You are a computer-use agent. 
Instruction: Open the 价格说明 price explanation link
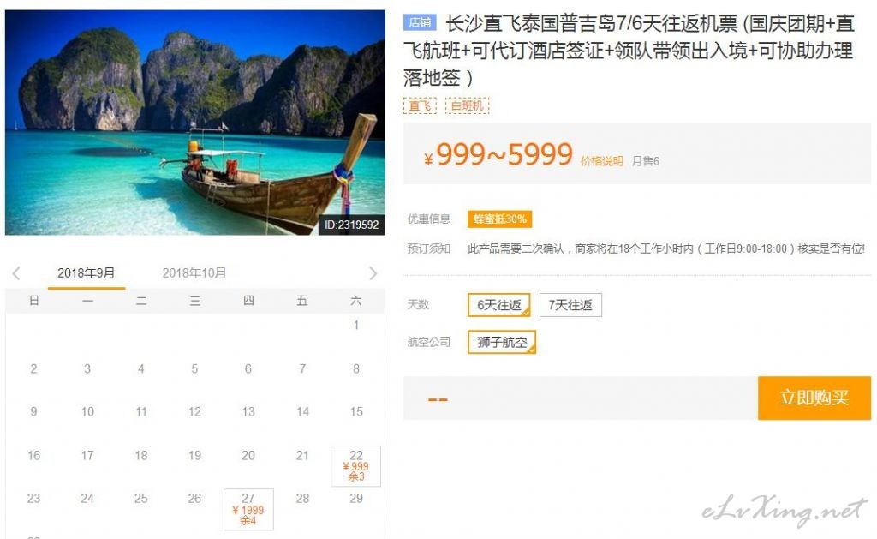click(602, 161)
